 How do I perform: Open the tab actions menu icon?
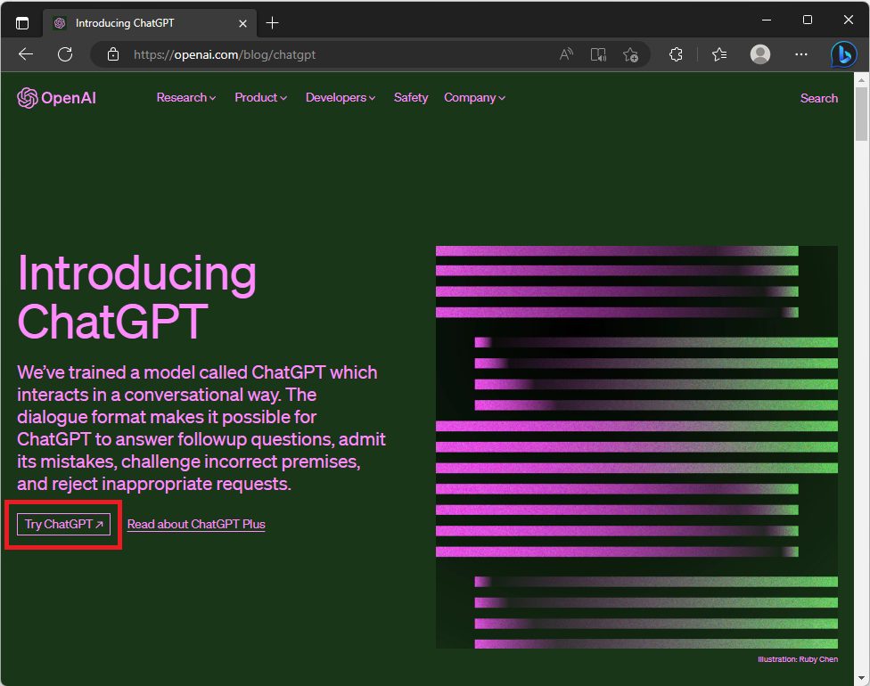click(x=22, y=23)
